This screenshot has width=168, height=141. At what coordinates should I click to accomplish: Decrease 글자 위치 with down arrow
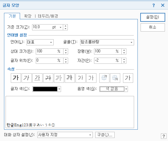66,62
